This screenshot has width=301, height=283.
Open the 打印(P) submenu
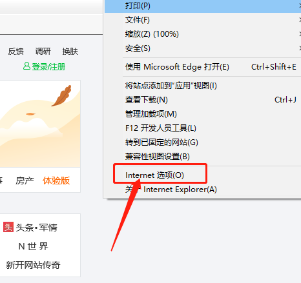(203, 6)
